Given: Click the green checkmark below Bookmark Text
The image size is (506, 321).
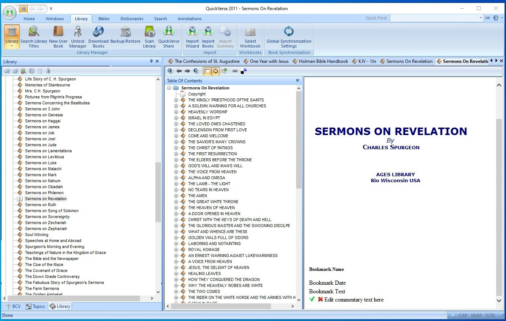Looking at the screenshot, I should coord(312,299).
